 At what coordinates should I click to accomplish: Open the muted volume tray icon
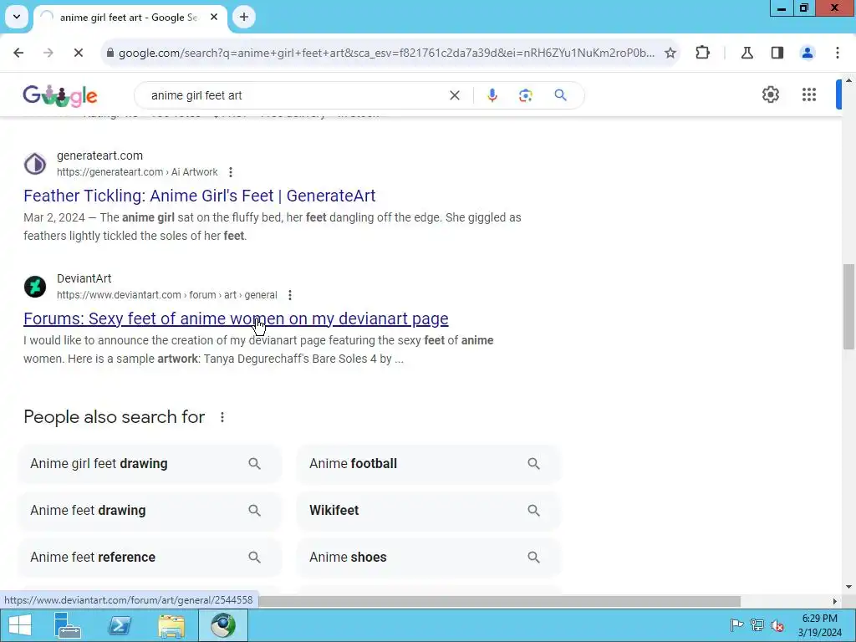777,625
